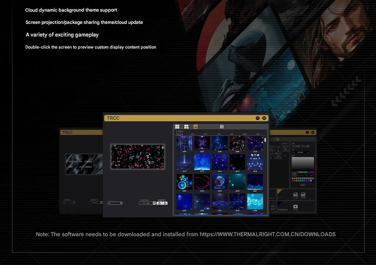This screenshot has height=265, width=376.
Task: Select background thumbnail a026
Action: 238,182
